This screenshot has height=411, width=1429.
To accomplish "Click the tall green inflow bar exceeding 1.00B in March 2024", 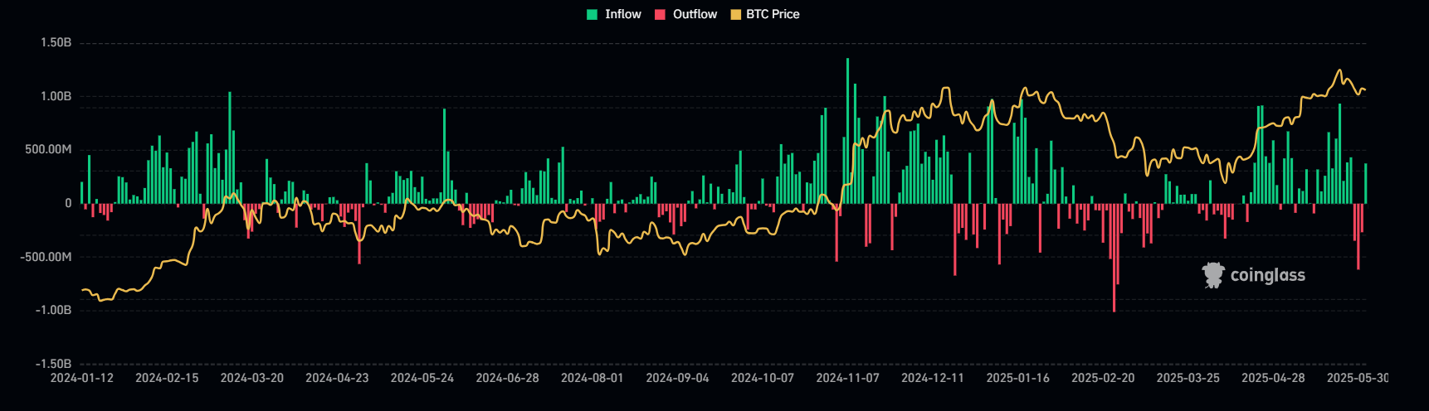I will pyautogui.click(x=230, y=147).
